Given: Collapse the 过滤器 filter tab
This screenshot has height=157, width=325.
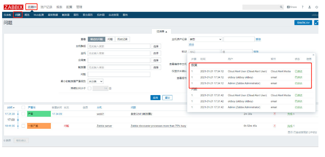Looking at the screenshot, I should click(x=162, y=31).
